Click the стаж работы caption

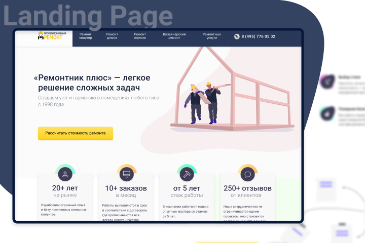187,195
